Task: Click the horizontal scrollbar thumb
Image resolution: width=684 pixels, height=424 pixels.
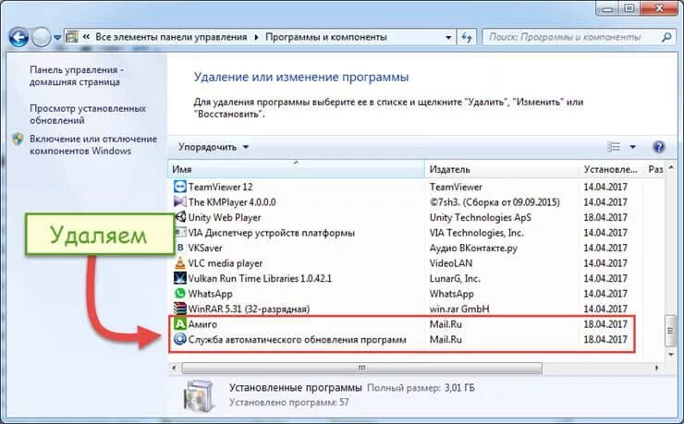Action: tap(362, 368)
